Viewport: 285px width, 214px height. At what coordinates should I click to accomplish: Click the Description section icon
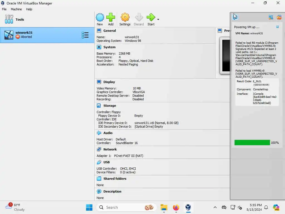pos(99,191)
